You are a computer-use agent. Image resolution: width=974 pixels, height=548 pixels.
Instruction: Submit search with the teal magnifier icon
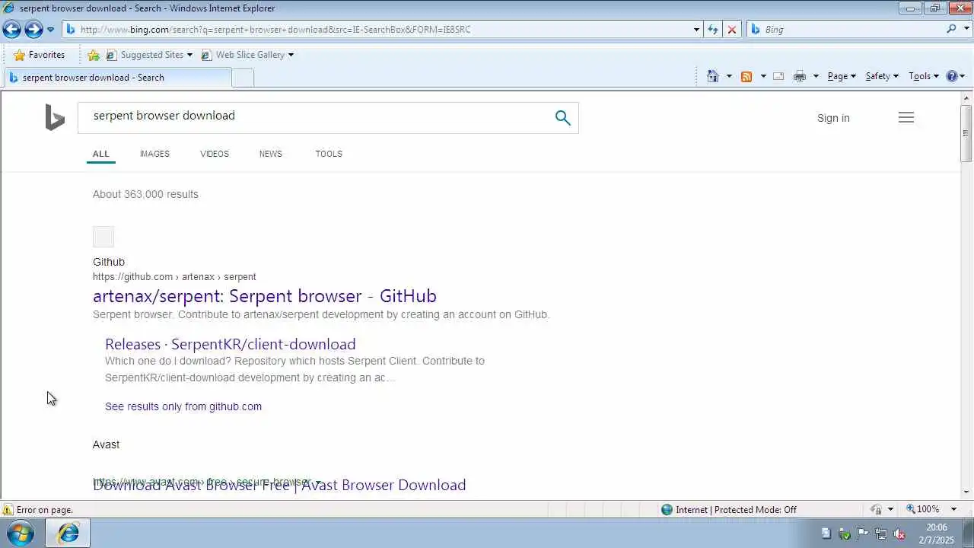pyautogui.click(x=562, y=118)
